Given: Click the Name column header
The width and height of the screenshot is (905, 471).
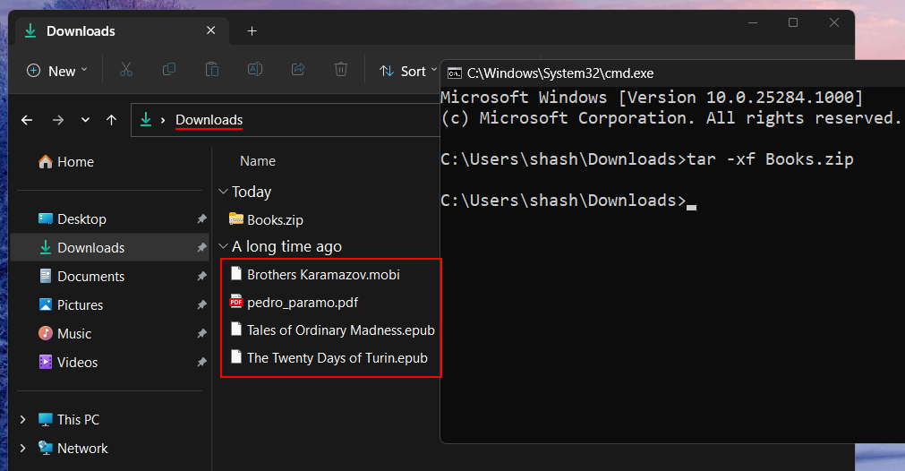Looking at the screenshot, I should pyautogui.click(x=258, y=161).
